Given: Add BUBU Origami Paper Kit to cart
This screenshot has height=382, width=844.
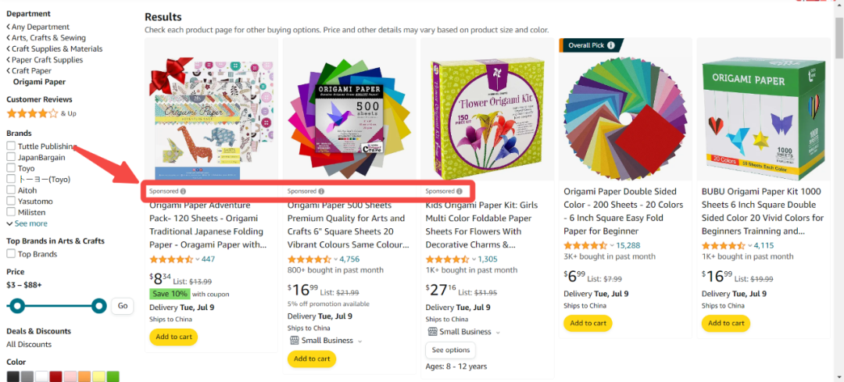Looking at the screenshot, I should 725,323.
